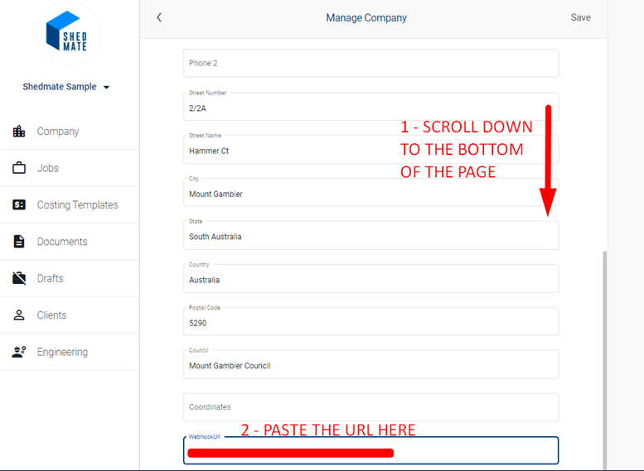Click the Company building icon
This screenshot has width=644, height=471.
click(x=19, y=132)
